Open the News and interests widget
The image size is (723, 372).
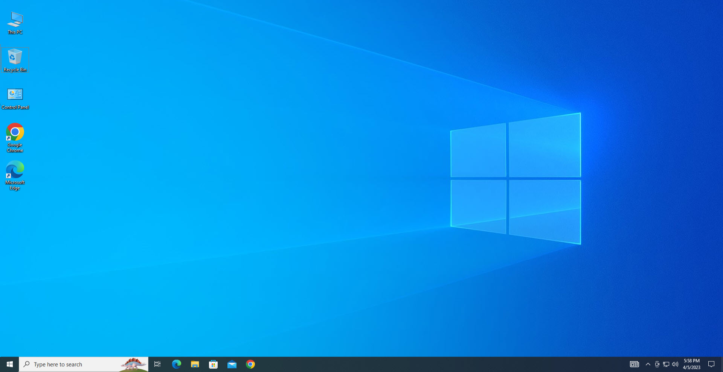[x=634, y=364]
